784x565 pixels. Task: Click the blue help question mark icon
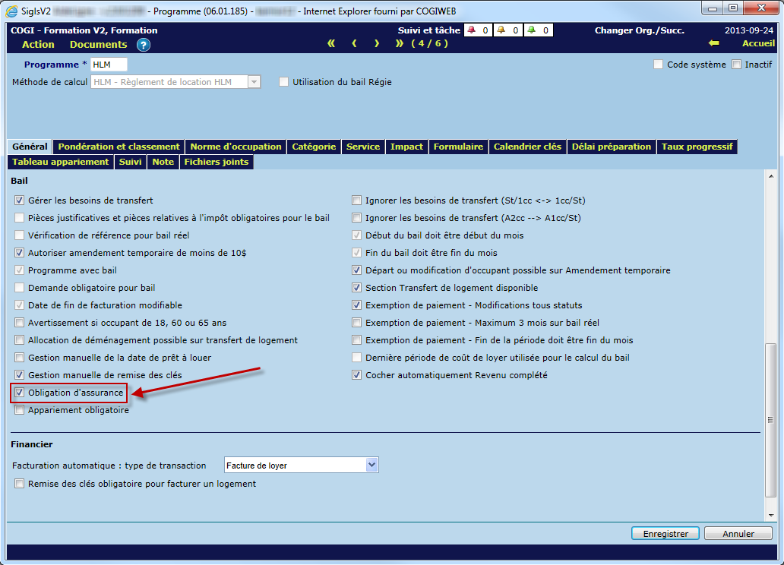pyautogui.click(x=144, y=45)
